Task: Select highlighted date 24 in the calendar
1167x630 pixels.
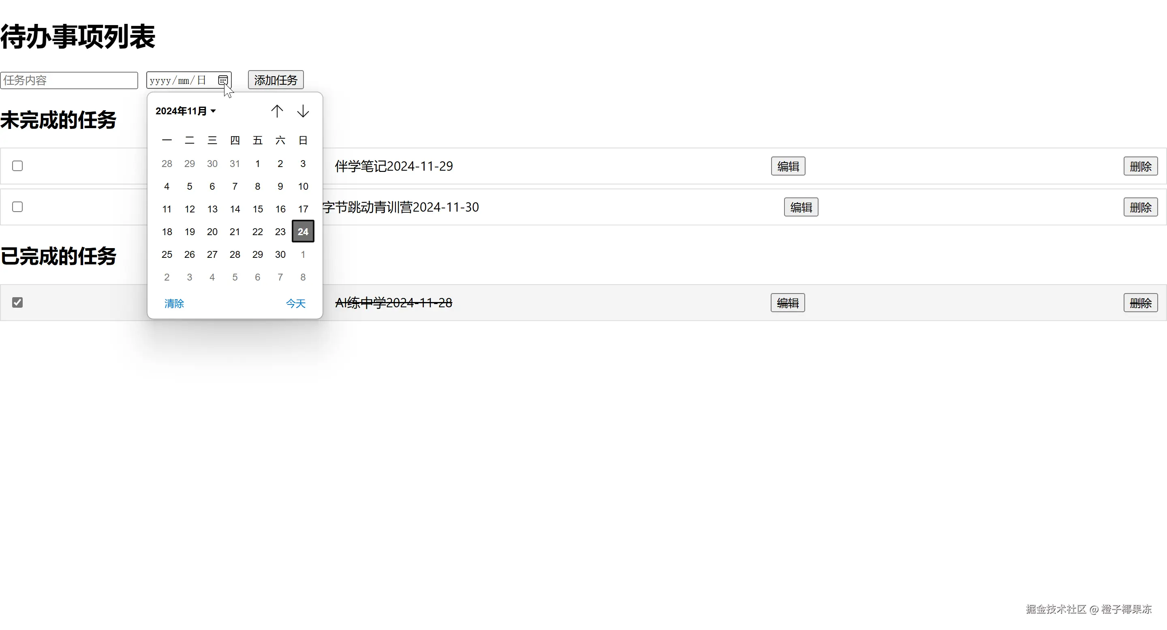Action: tap(303, 231)
